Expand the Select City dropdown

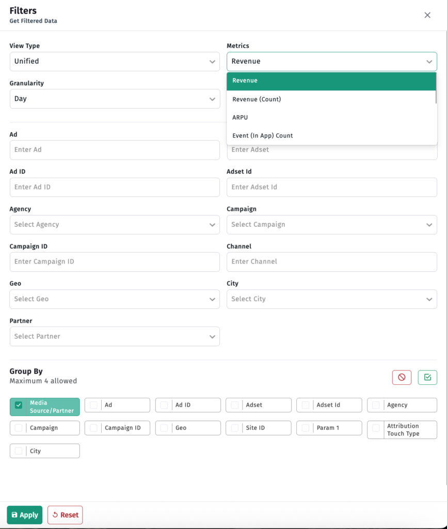point(332,299)
